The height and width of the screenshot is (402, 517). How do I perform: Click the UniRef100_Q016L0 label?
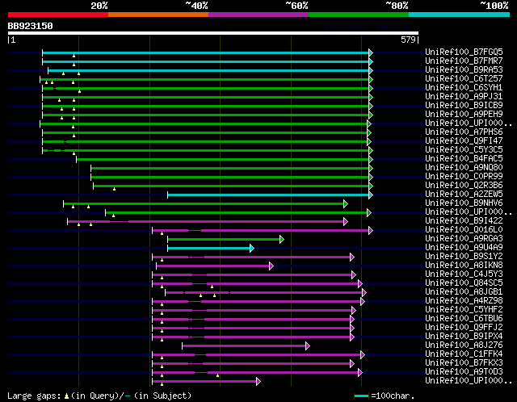(x=464, y=230)
